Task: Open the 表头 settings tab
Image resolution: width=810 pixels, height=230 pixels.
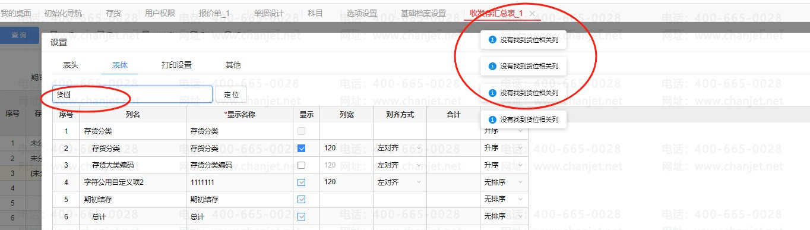Action: 71,65
